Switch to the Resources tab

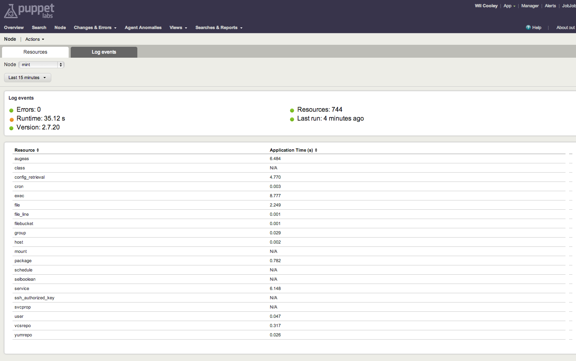coord(35,52)
